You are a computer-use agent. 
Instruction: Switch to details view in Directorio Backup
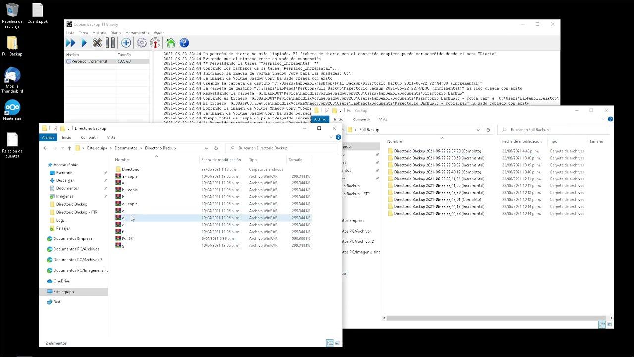(330, 343)
